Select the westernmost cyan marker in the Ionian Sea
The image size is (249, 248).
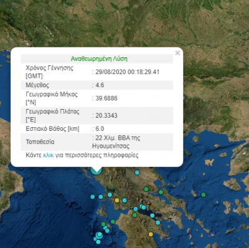click(93, 197)
